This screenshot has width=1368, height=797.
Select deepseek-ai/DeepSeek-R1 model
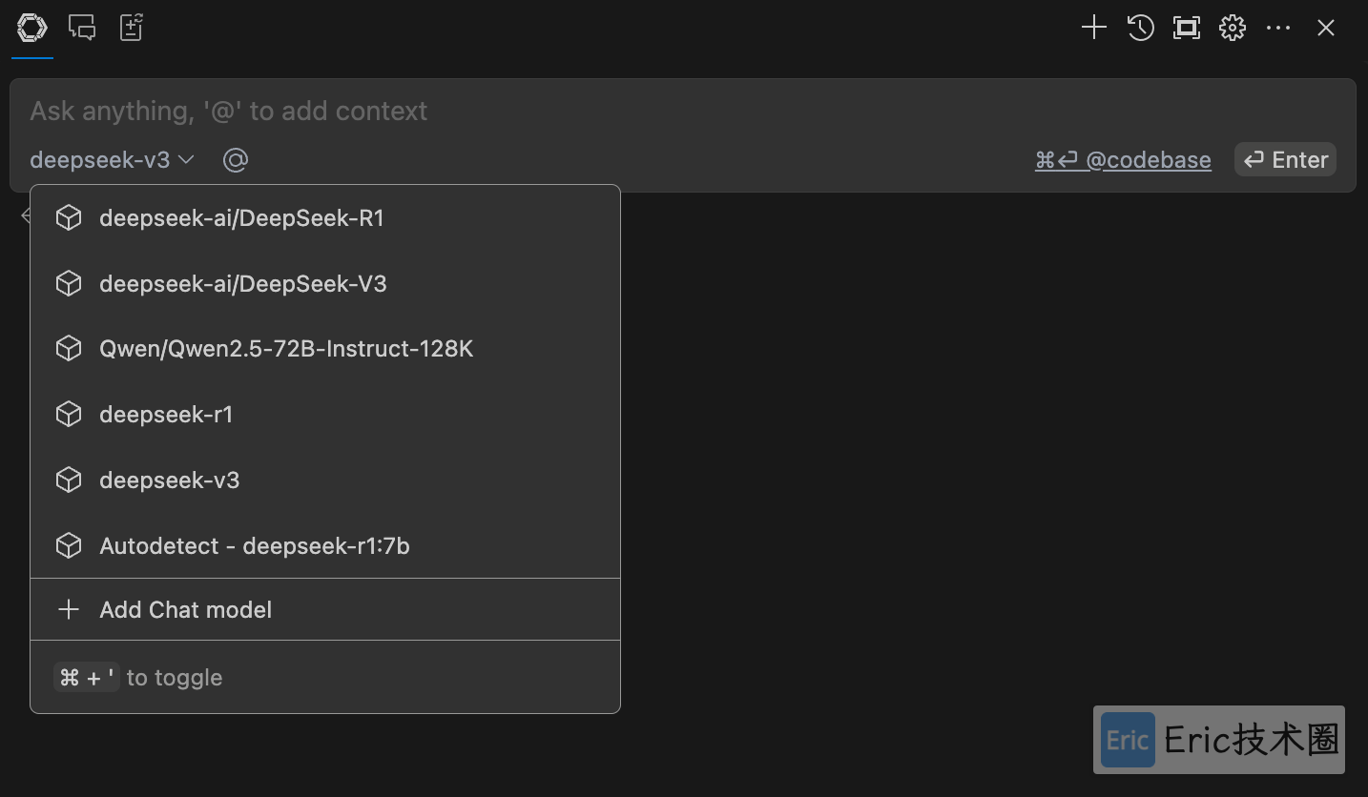[x=325, y=218]
